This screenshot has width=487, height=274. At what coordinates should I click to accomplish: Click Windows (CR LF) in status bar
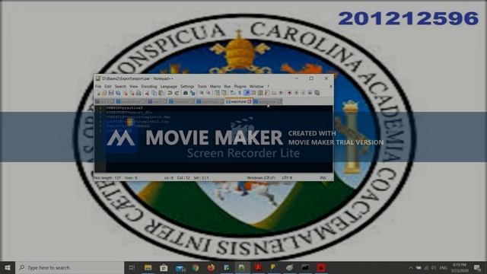[261, 177]
